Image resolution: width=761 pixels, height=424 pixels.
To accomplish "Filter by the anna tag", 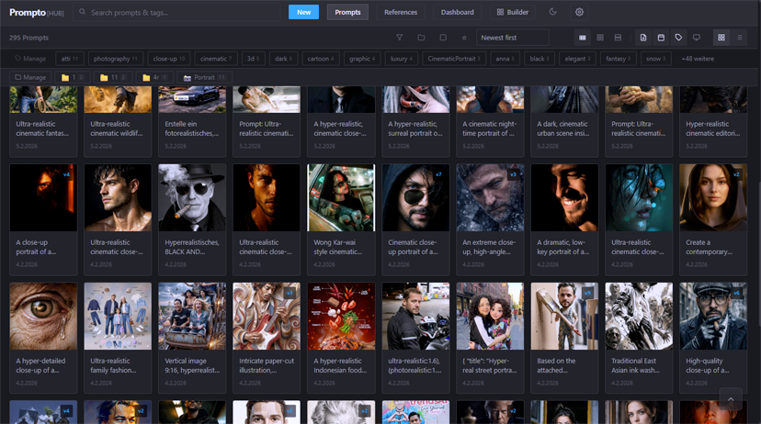I will click(x=505, y=59).
